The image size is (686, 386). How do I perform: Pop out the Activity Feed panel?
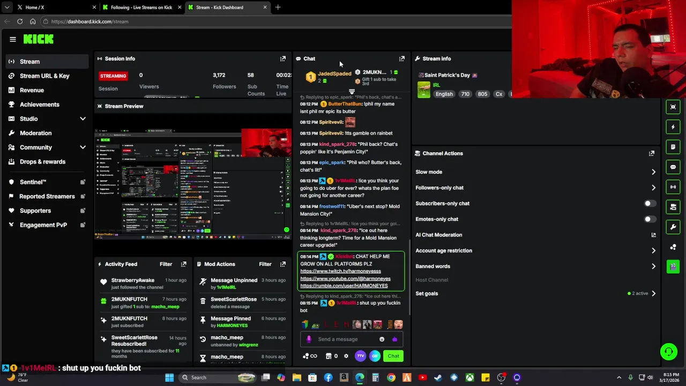183,264
